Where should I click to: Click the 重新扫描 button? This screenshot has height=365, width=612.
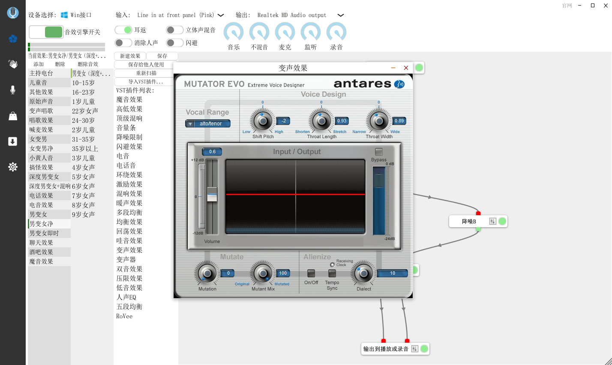click(146, 73)
